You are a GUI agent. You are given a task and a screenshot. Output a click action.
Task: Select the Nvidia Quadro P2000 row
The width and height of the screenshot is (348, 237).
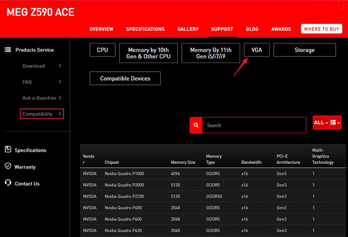click(213, 185)
